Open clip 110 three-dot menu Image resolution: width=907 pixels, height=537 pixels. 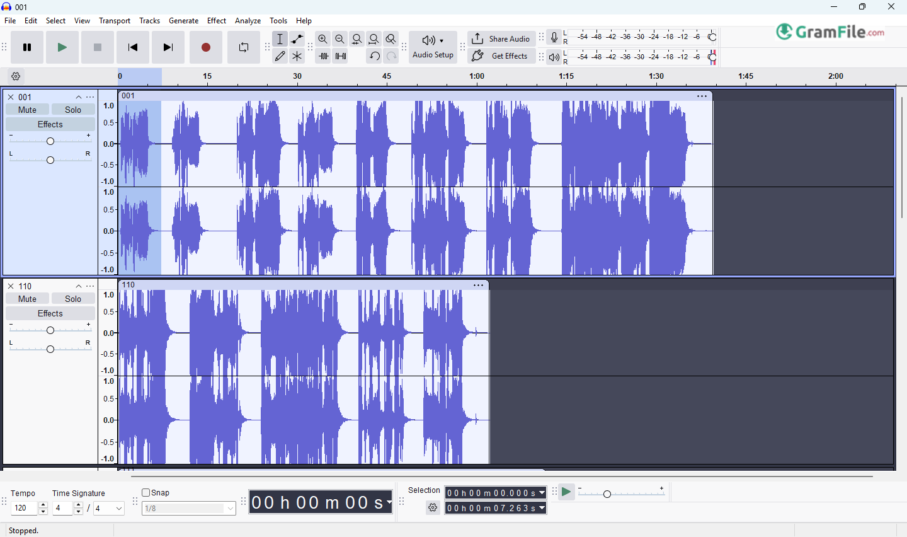[479, 285]
